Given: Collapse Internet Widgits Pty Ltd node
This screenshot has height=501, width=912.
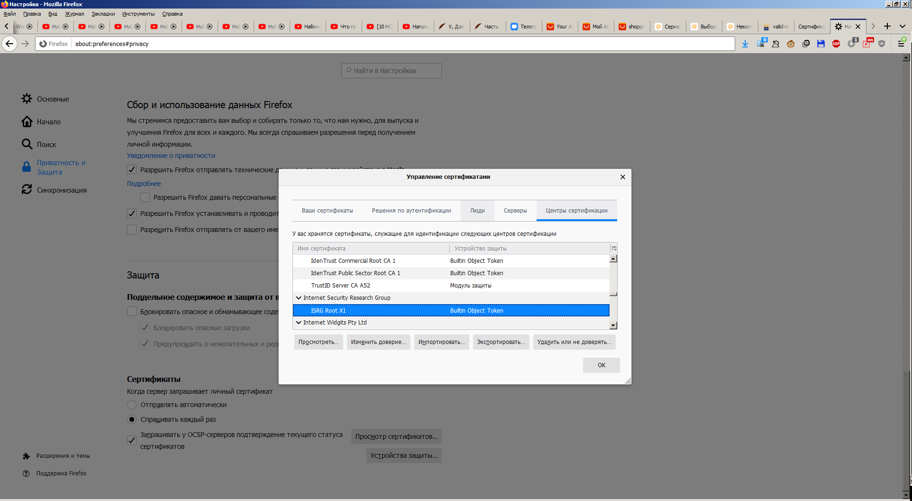Looking at the screenshot, I should pyautogui.click(x=299, y=323).
